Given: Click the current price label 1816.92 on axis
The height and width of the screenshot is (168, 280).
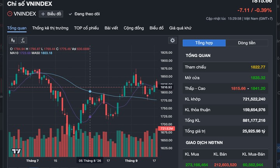Looking at the screenshot, I should coord(166,87).
